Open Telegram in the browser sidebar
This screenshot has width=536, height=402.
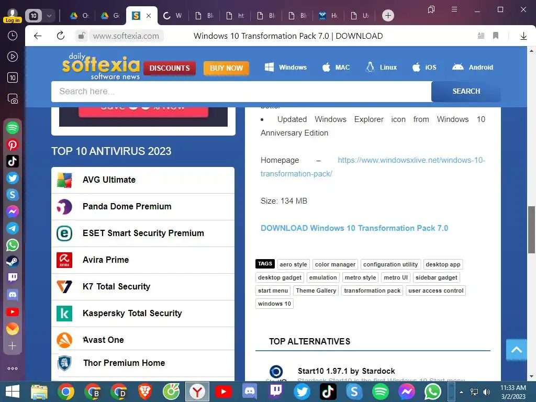(x=13, y=228)
